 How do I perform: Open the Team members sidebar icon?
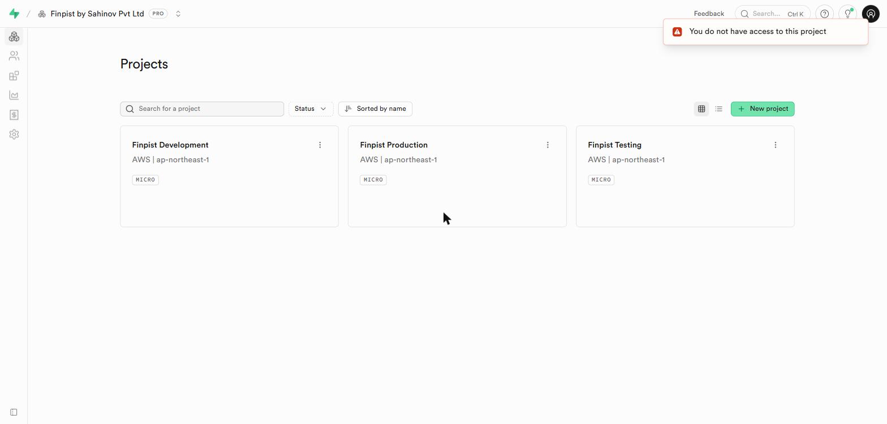click(x=14, y=56)
